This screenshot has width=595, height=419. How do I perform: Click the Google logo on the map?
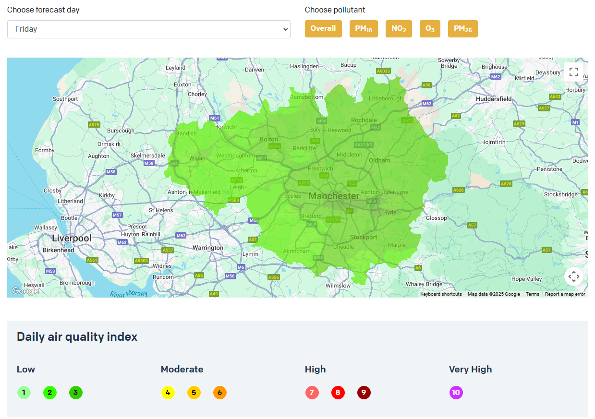(26, 290)
